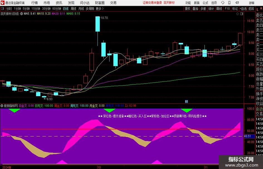Expand the 回天新材(日线) indicator dropdown arrow
Image resolution: width=263 pixels, height=169 pixels.
21,14
